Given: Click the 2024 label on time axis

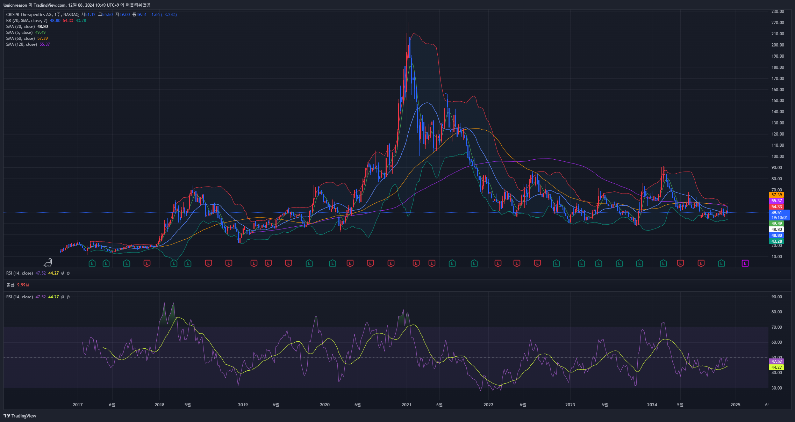Looking at the screenshot, I should coord(652,405).
